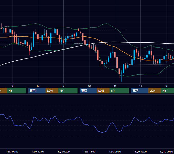Select the 東京 session block nearest 12/7 12:00
174x154 pixels.
[37, 91]
